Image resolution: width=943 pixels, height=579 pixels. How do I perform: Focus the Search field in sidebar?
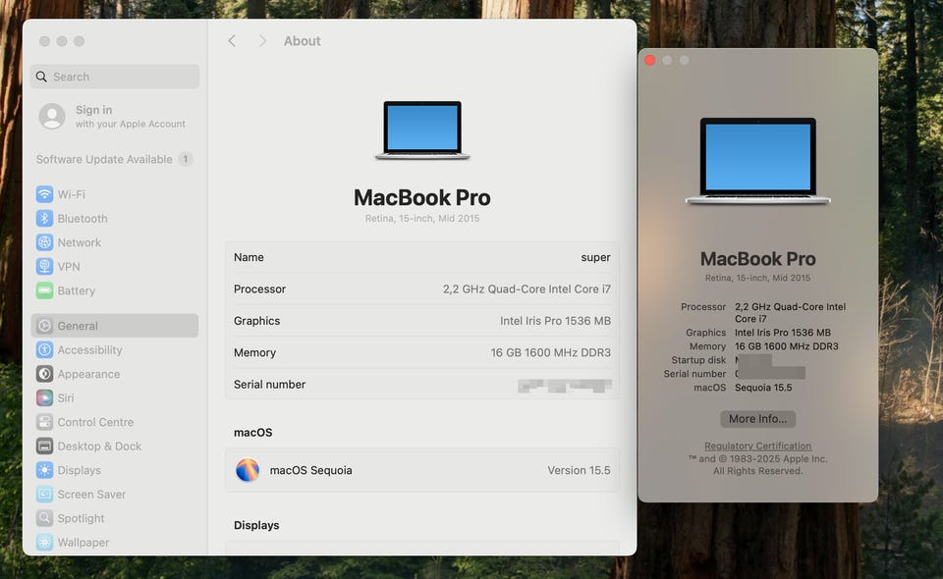(115, 77)
